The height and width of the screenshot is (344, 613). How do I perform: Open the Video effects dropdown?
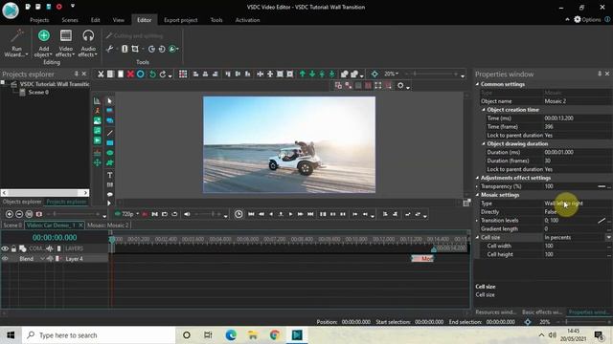[x=66, y=44]
